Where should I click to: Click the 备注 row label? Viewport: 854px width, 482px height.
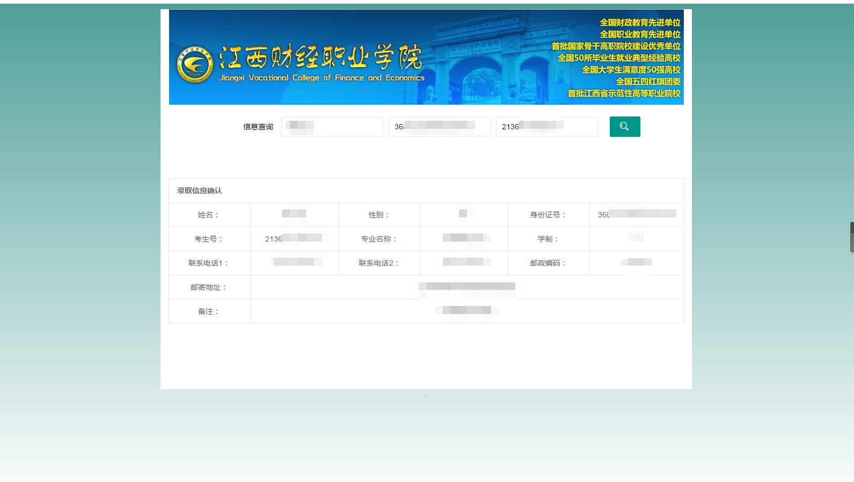click(209, 311)
